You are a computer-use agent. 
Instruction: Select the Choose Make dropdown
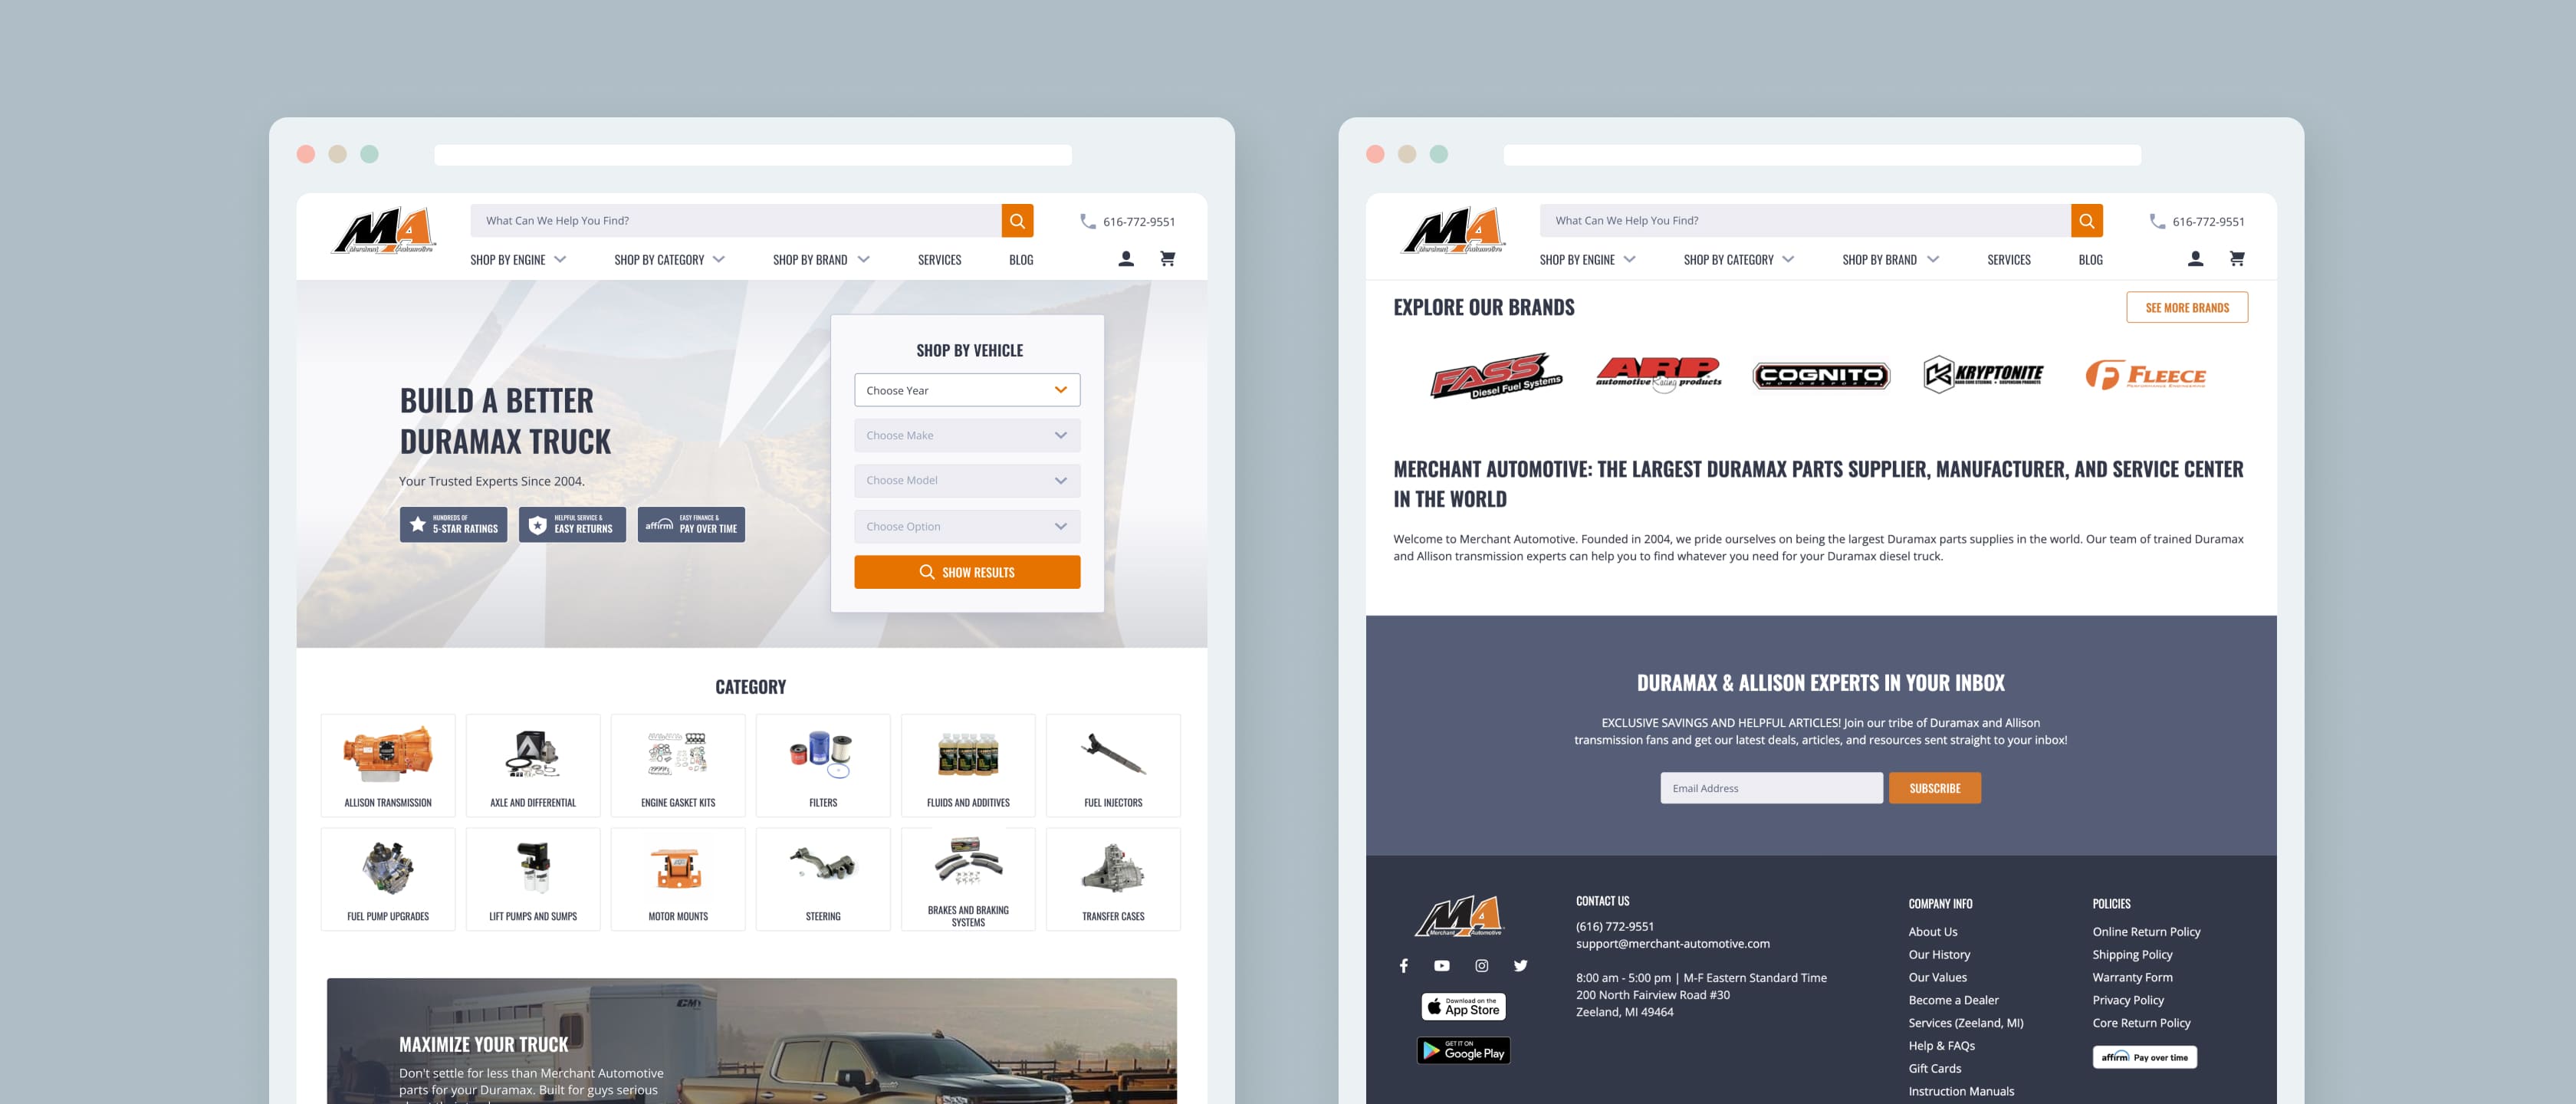(x=966, y=434)
